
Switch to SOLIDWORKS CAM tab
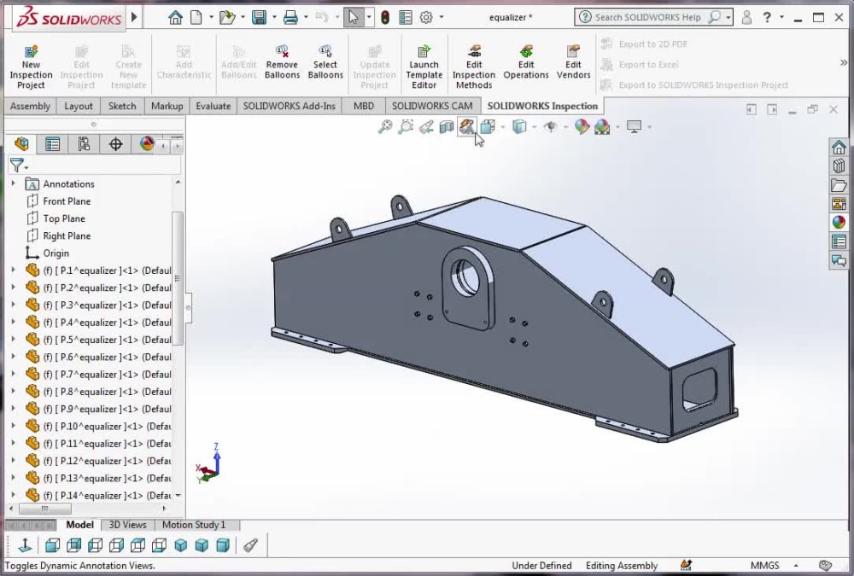click(432, 106)
